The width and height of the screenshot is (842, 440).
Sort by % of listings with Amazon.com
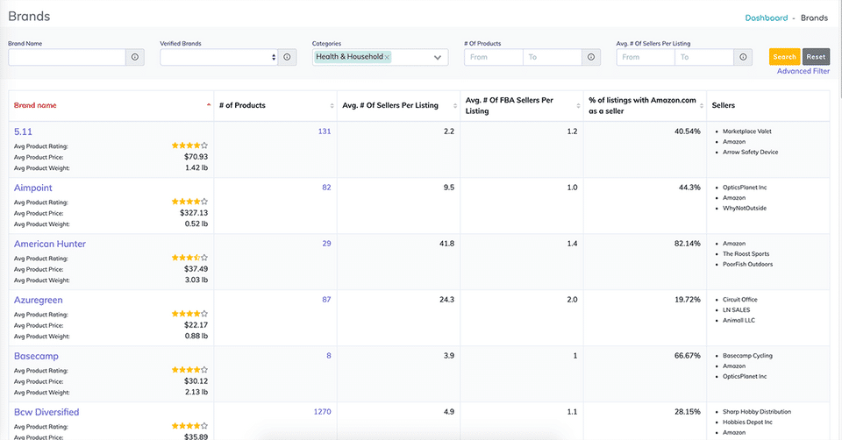tap(700, 105)
